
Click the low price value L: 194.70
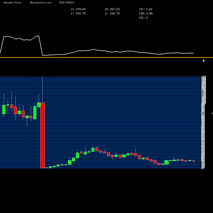pos(112,14)
